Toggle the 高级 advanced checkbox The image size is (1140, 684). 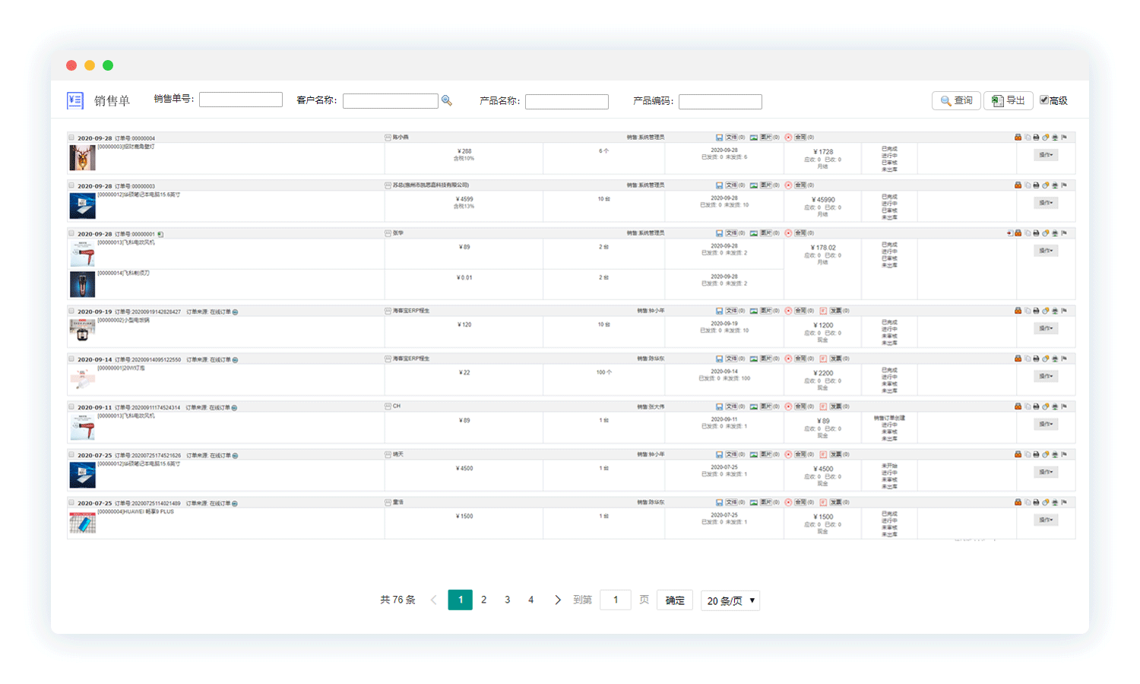click(1044, 100)
